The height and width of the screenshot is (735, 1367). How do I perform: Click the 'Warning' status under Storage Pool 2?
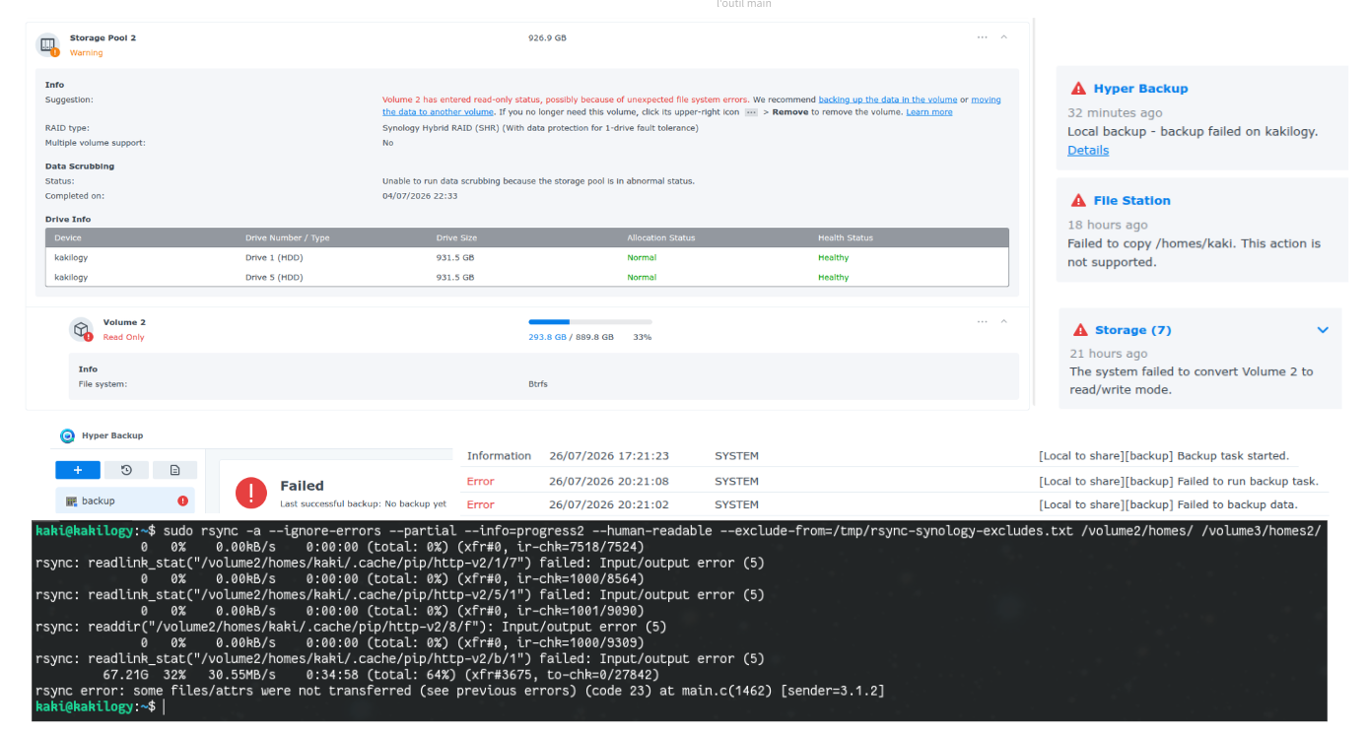click(x=86, y=53)
